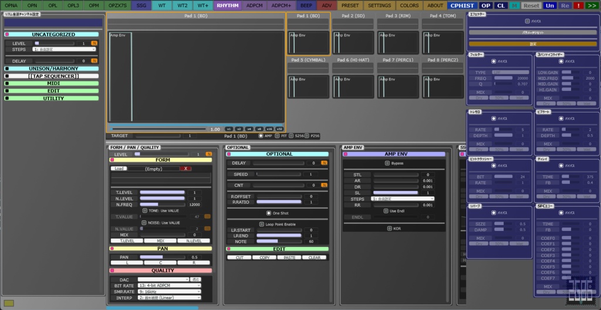
Task: Adjust the PAN slider
Action: [x=163, y=257]
